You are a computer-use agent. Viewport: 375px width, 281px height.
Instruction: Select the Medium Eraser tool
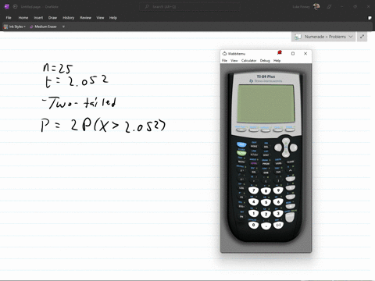point(44,27)
